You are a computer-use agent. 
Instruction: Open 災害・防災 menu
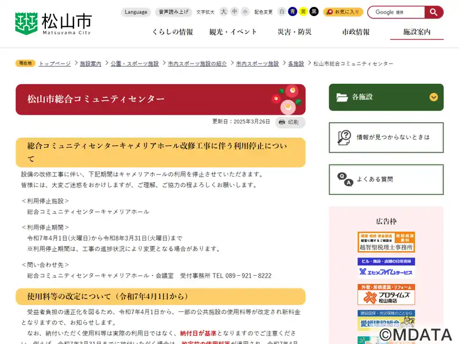(294, 32)
